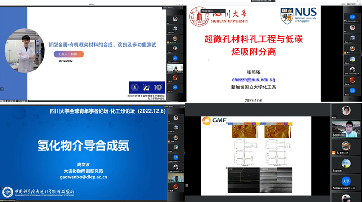This screenshot has height=202, width=362.
Task: Select the meeting title tab at the window top
Action: pos(263,1)
